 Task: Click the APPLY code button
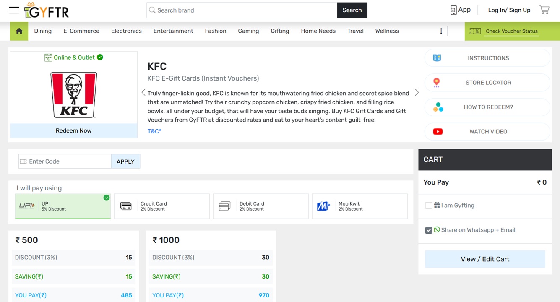tap(125, 161)
